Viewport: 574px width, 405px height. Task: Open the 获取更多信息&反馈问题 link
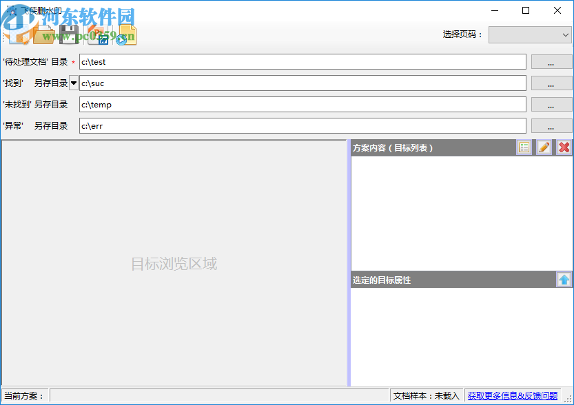tap(513, 395)
